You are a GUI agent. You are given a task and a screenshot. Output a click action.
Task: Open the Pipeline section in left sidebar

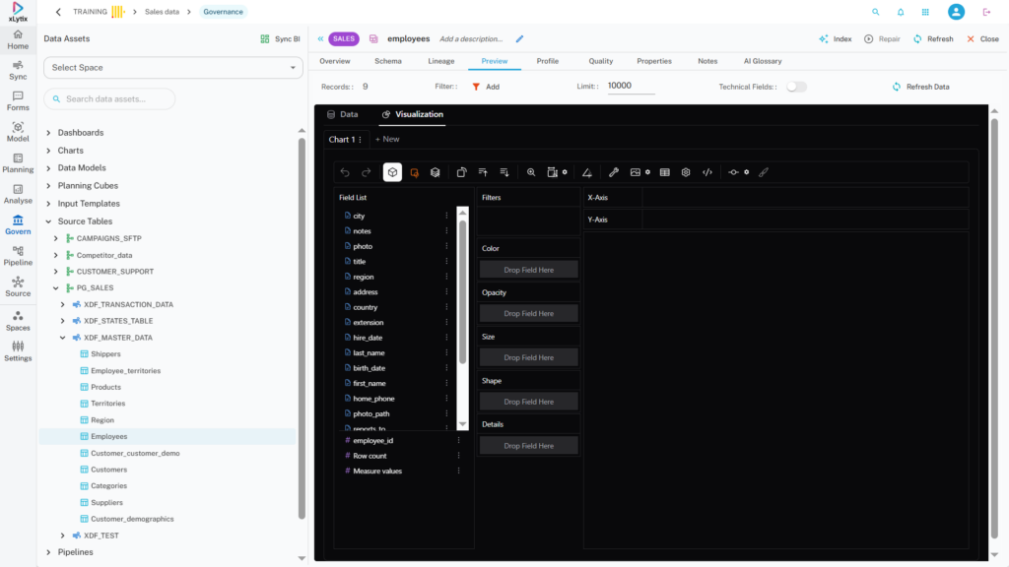point(18,254)
